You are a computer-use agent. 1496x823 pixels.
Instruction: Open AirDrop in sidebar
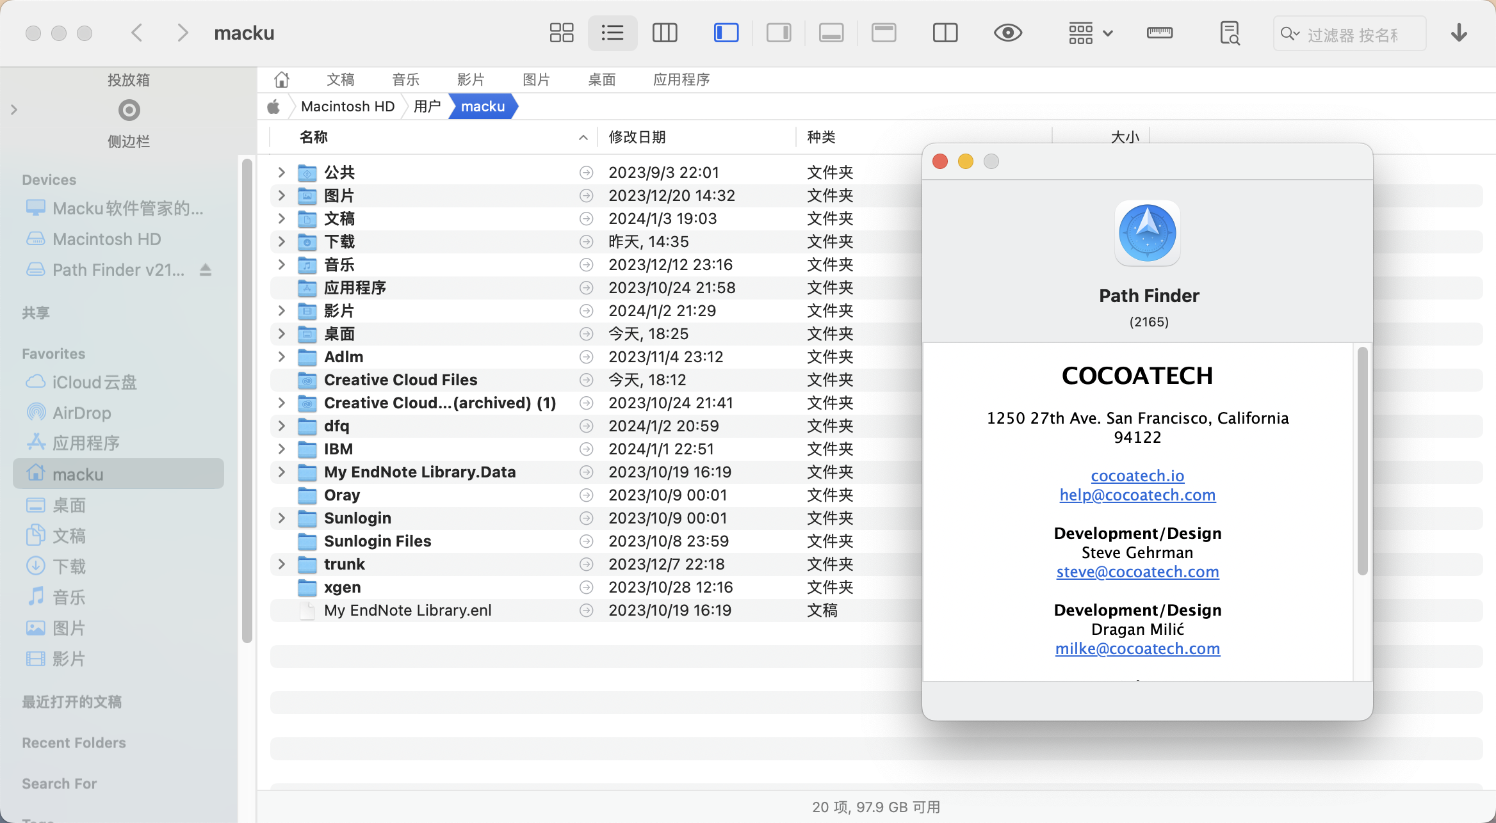coord(81,413)
